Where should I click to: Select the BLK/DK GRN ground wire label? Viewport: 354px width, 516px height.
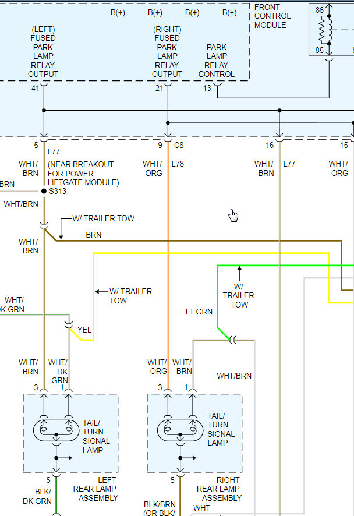point(37,496)
